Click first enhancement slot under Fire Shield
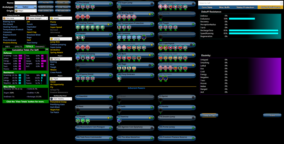 point(77,7)
